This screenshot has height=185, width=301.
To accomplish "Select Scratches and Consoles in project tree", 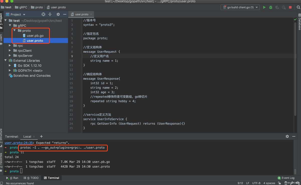I will click(30, 75).
